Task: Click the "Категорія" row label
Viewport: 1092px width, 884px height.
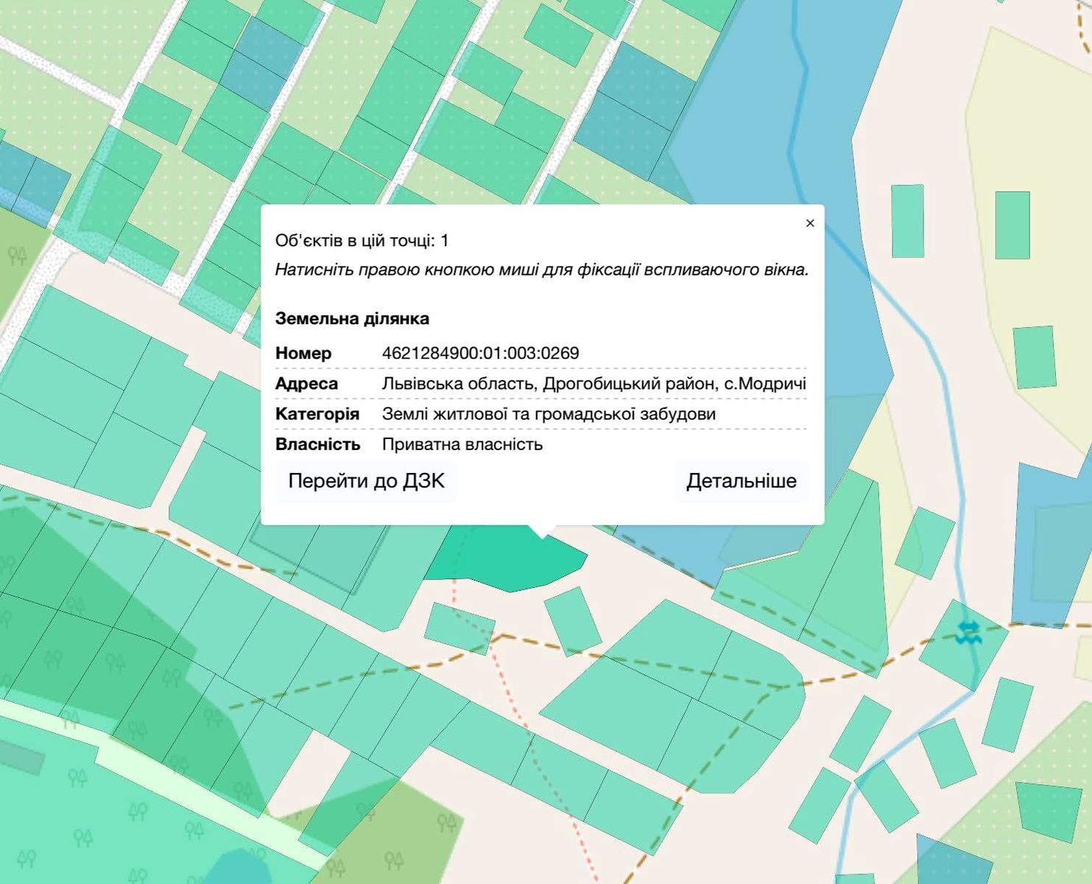Action: pos(317,414)
